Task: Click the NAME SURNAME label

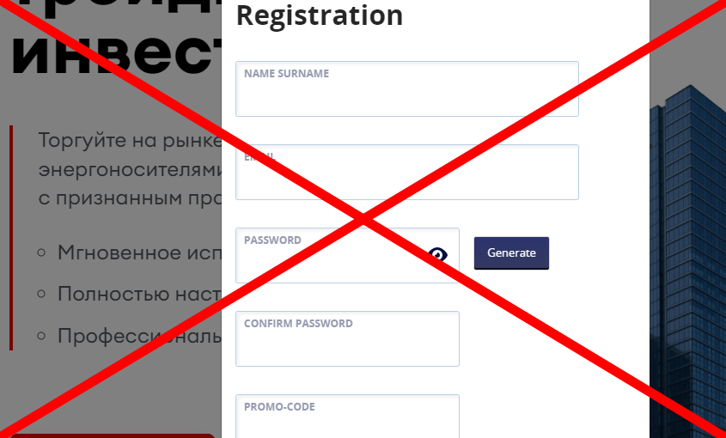Action: pyautogui.click(x=287, y=74)
